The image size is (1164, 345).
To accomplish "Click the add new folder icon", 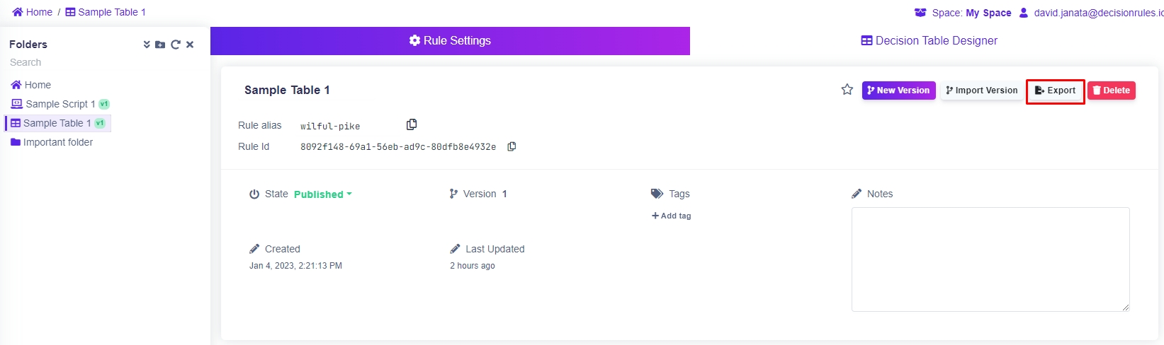I will 160,45.
